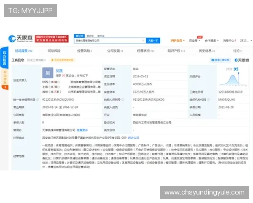Click the 官方信息 blue side tab
Screen dimensions: 253x203
click(5, 58)
